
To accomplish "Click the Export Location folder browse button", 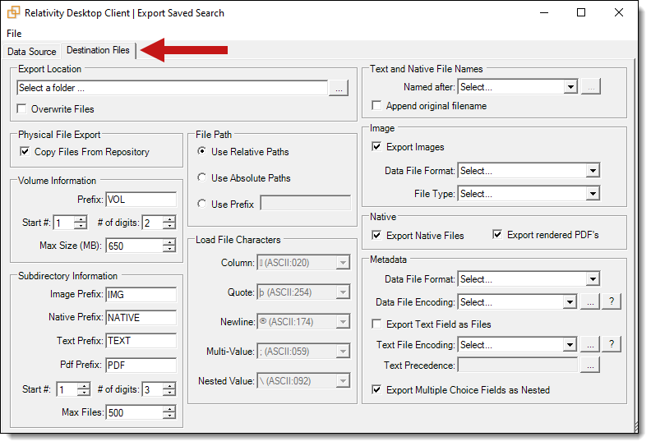I will 338,88.
